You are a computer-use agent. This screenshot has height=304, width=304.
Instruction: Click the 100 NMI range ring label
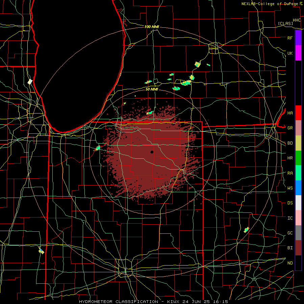pyautogui.click(x=152, y=27)
